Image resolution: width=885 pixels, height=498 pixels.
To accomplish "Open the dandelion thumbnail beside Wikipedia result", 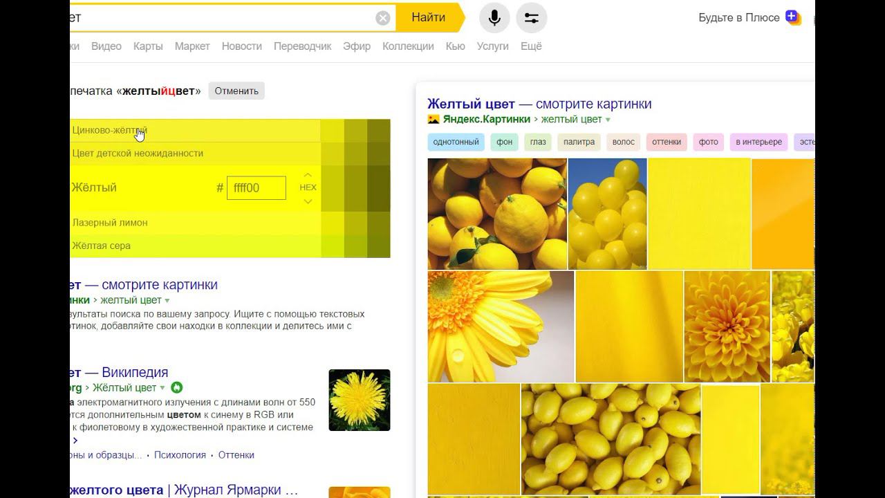I will [360, 400].
